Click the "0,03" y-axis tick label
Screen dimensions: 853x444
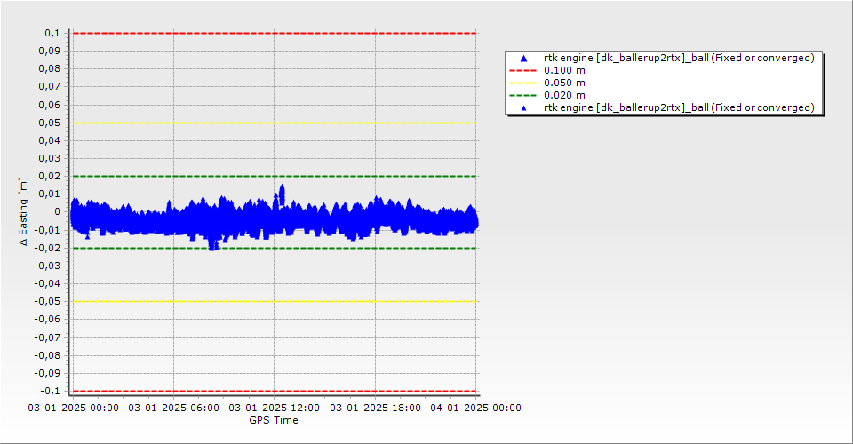pos(50,158)
